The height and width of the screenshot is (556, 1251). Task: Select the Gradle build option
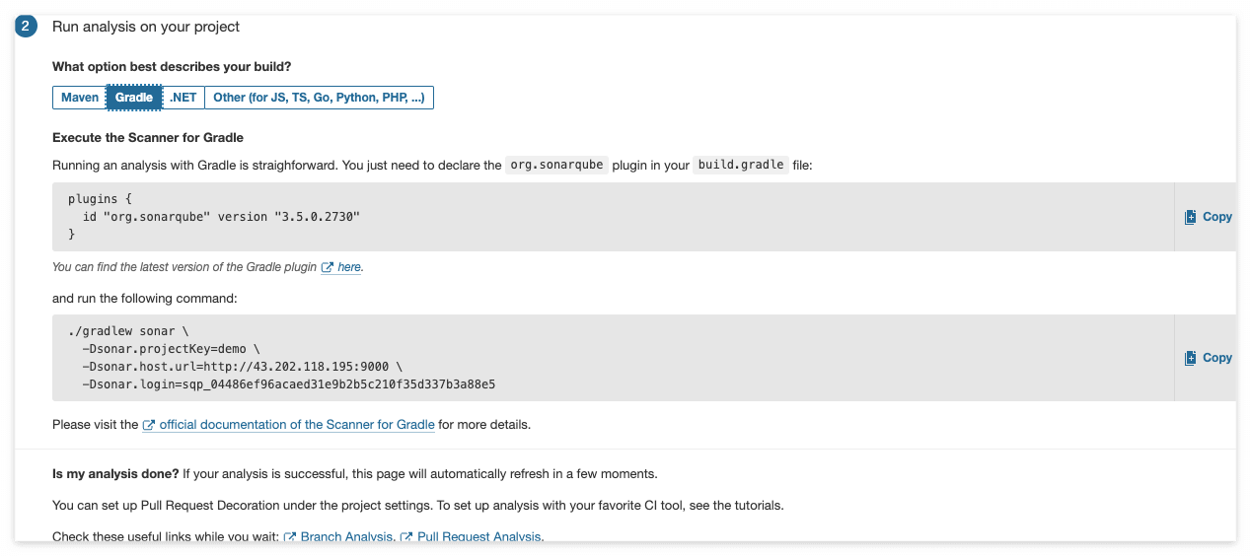pyautogui.click(x=134, y=98)
